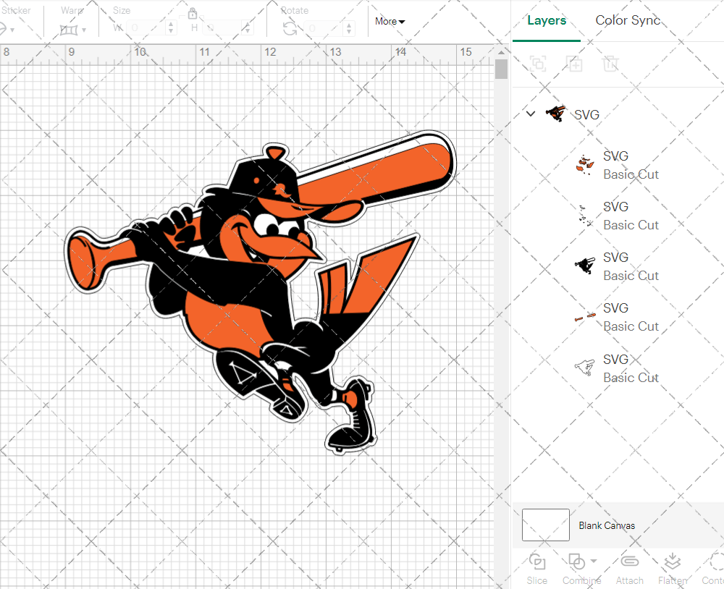Click the Delete layer trash icon
724x589 pixels.
(x=610, y=63)
